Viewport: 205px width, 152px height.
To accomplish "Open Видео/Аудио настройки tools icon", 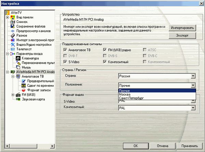I will pos(13,45).
